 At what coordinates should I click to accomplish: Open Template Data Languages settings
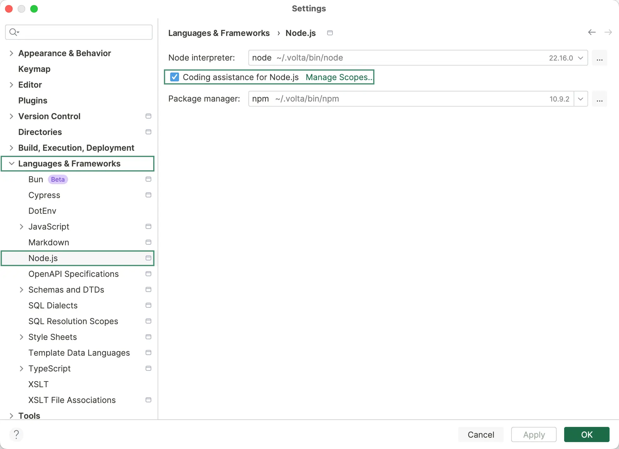(79, 353)
